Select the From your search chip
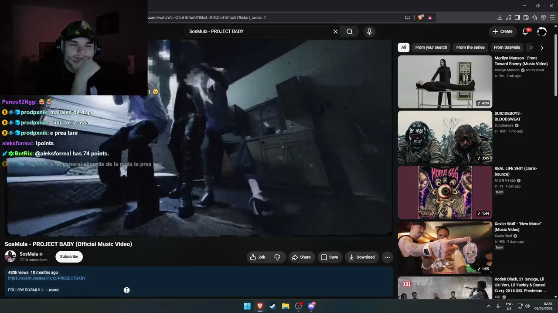Viewport: 558px width, 313px height. click(x=431, y=47)
